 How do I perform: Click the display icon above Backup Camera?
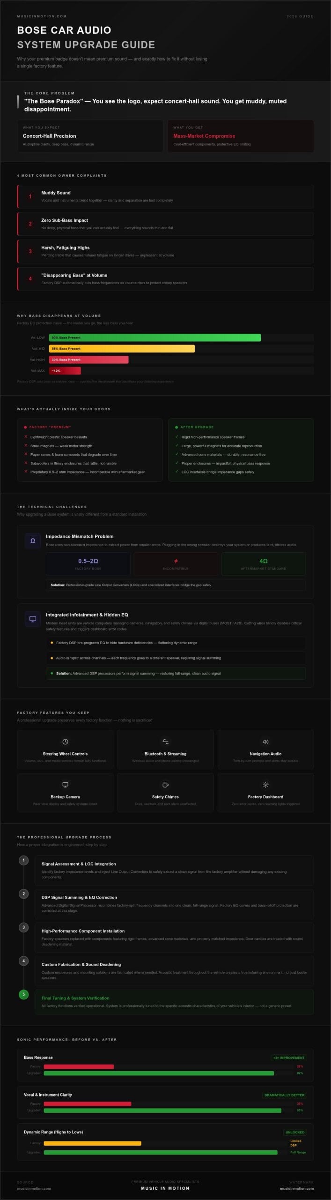coord(65,785)
